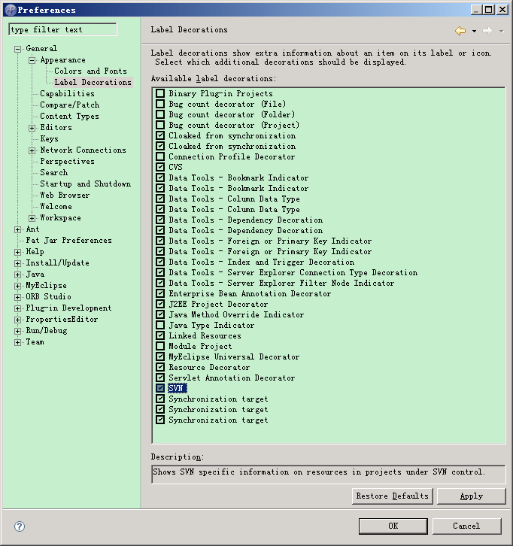Open Compare/Patch preference page
Viewport: 513px width, 546px height.
coord(70,105)
